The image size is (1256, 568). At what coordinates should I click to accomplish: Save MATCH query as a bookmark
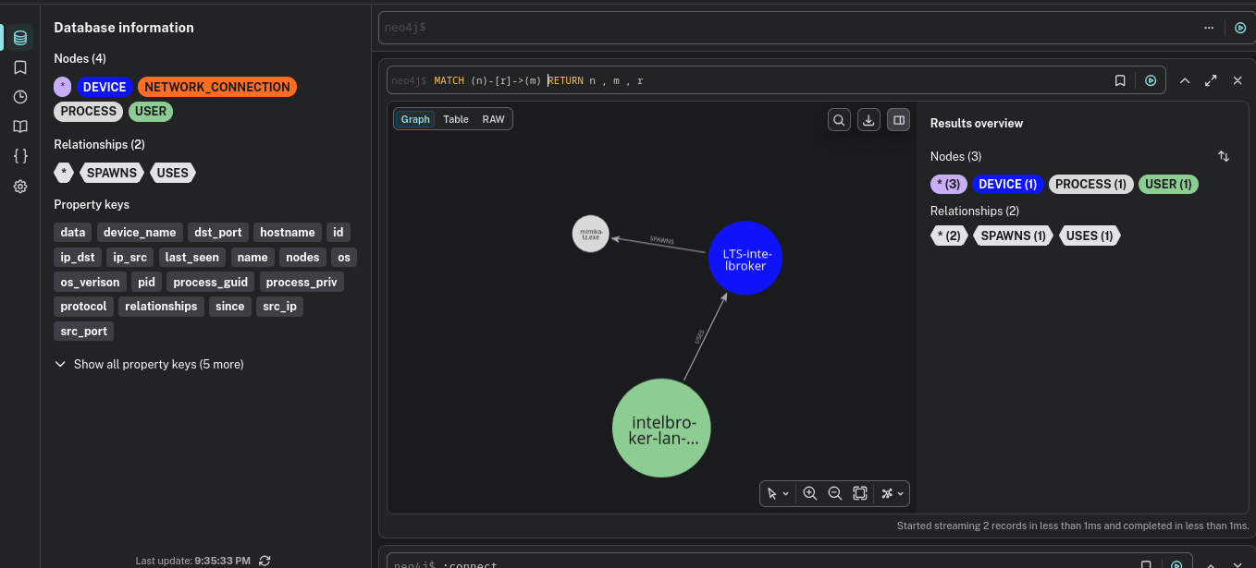[x=1120, y=80]
